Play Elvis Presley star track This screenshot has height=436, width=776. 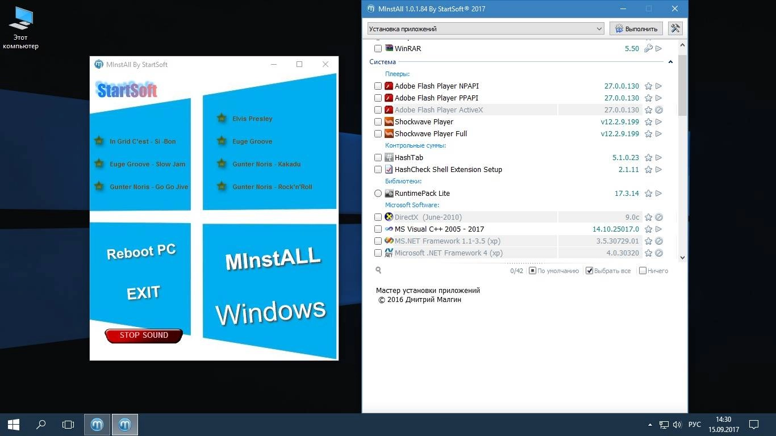point(222,119)
